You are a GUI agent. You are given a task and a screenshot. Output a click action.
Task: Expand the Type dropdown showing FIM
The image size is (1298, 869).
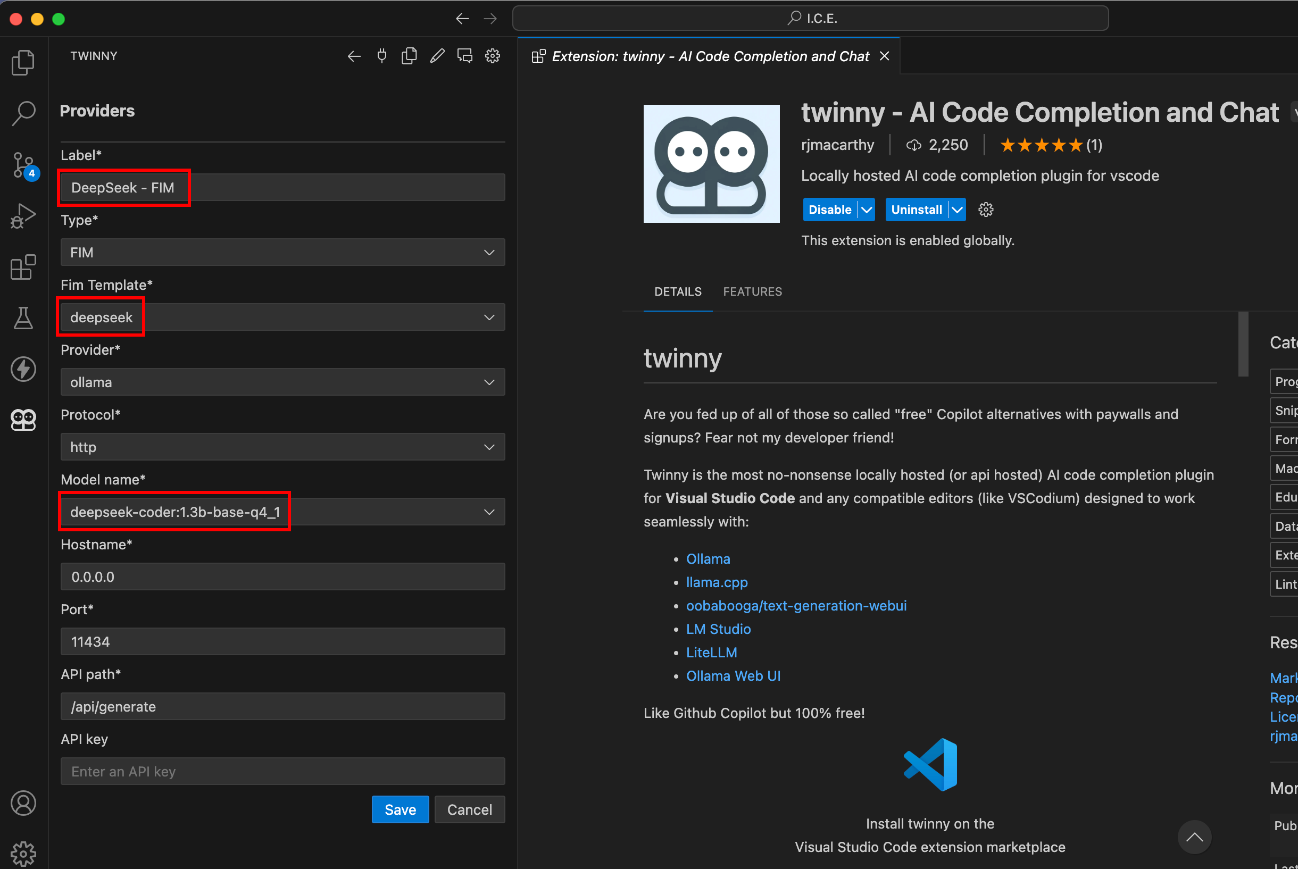tap(282, 252)
